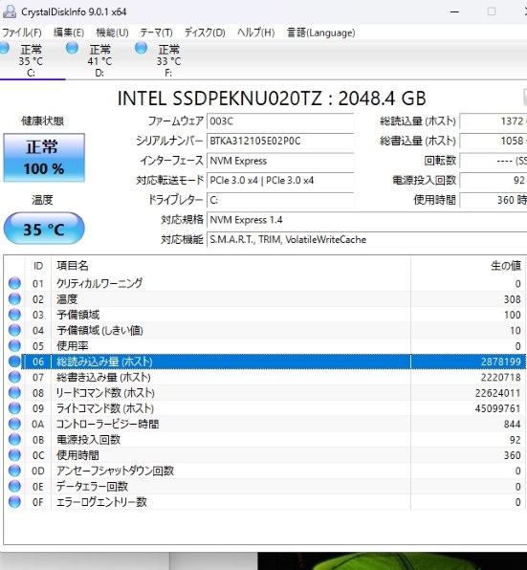The width and height of the screenshot is (527, 570).
Task: Click the power-on hours field showing 360
Action: (494, 200)
